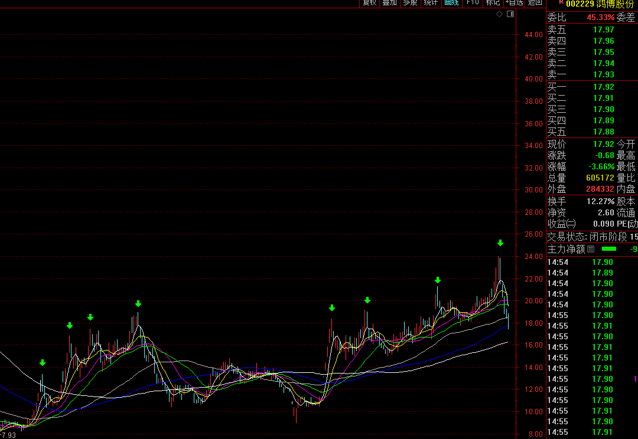
Task: Select the 买四 bid price 17.89
Action: click(603, 120)
